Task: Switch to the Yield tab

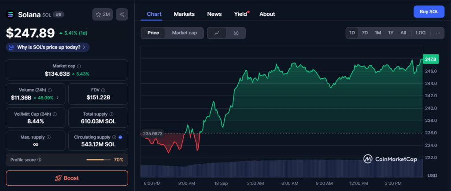Action: (240, 14)
